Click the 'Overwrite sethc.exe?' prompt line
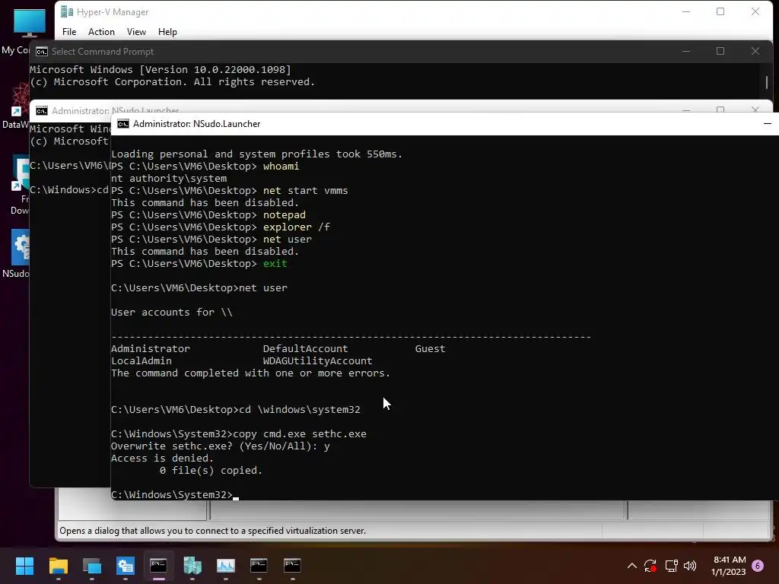 coord(221,446)
